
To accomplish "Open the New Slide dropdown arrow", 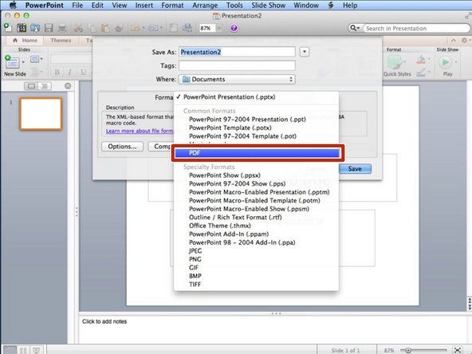I will [x=23, y=62].
